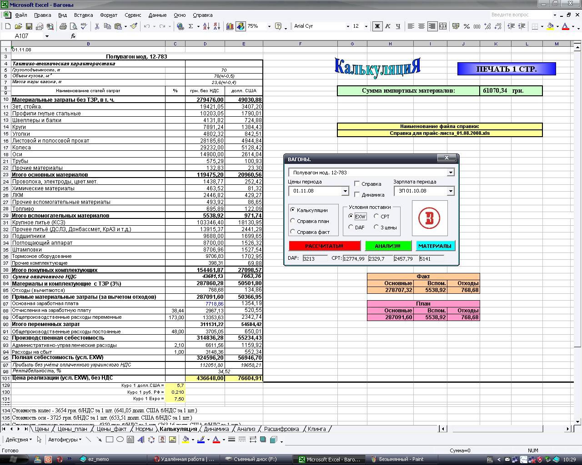The width and height of the screenshot is (582, 465).
Task: Apply percent style format icon
Action: coord(467,26)
